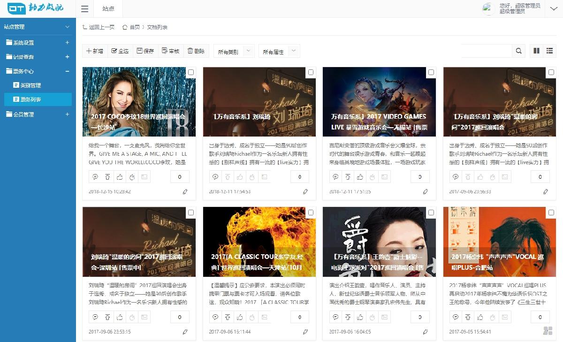Open the 所有类别 dropdown
Screen dimensions: 563x342
pos(234,51)
